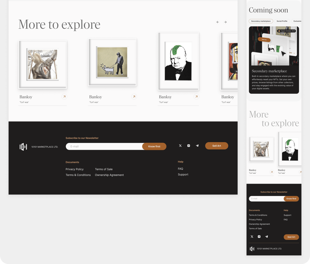Click the next arrow in More to explore
The height and width of the screenshot is (264, 310).
226,22
